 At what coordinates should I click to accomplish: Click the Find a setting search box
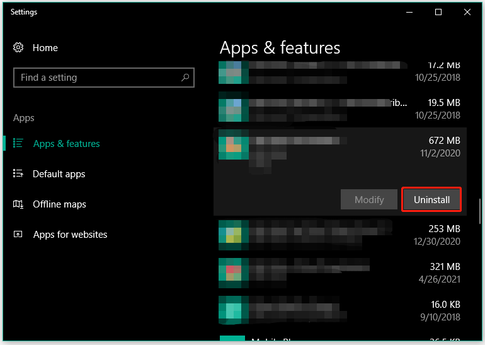pyautogui.click(x=104, y=78)
